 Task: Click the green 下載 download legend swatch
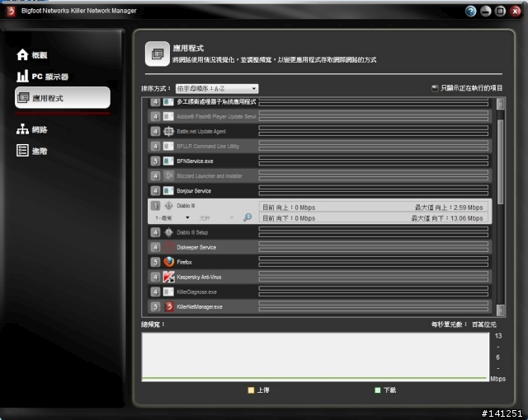(x=378, y=390)
